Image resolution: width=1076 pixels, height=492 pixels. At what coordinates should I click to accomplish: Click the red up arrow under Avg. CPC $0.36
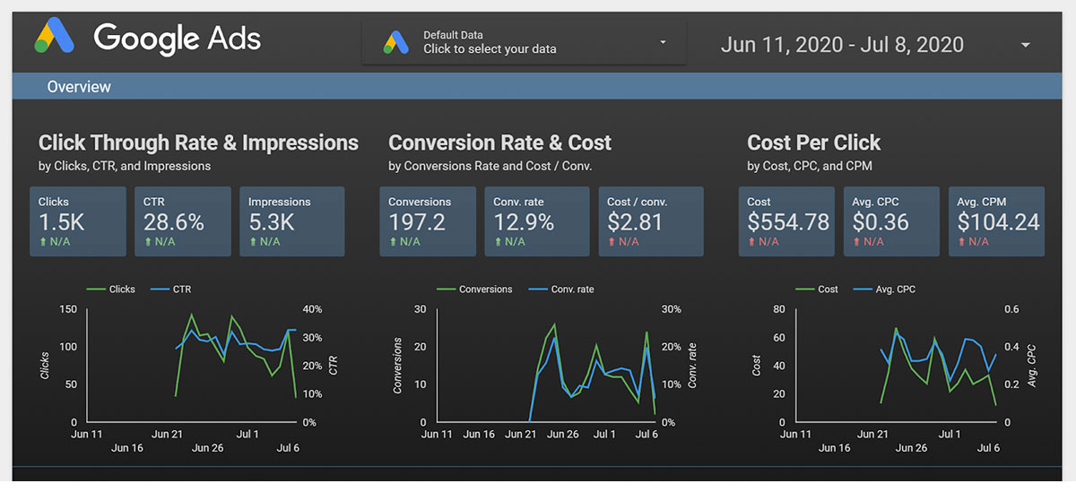(x=855, y=242)
